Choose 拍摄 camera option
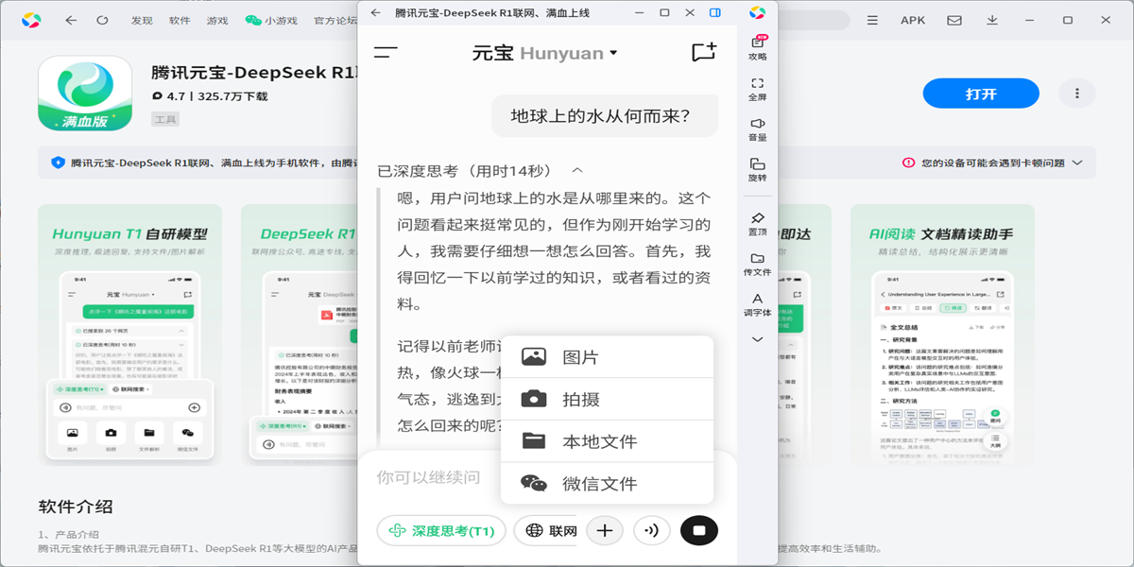The height and width of the screenshot is (567, 1134). 607,399
